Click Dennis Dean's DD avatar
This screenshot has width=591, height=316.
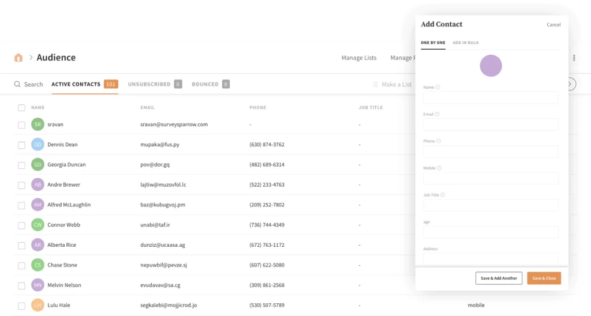pos(38,144)
